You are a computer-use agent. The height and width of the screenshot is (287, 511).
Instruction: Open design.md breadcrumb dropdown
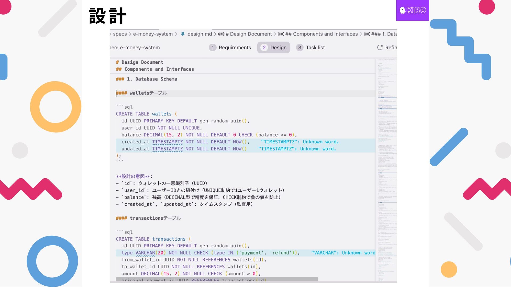tap(200, 34)
